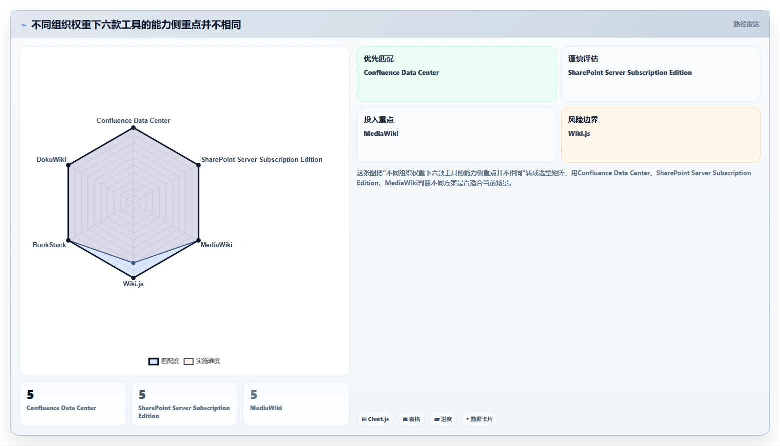This screenshot has width=780, height=446.
Task: Click the 表格 chip icon
Action: (405, 420)
